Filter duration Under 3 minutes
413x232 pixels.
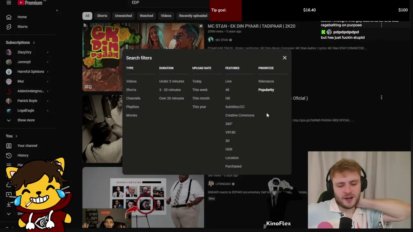(172, 81)
